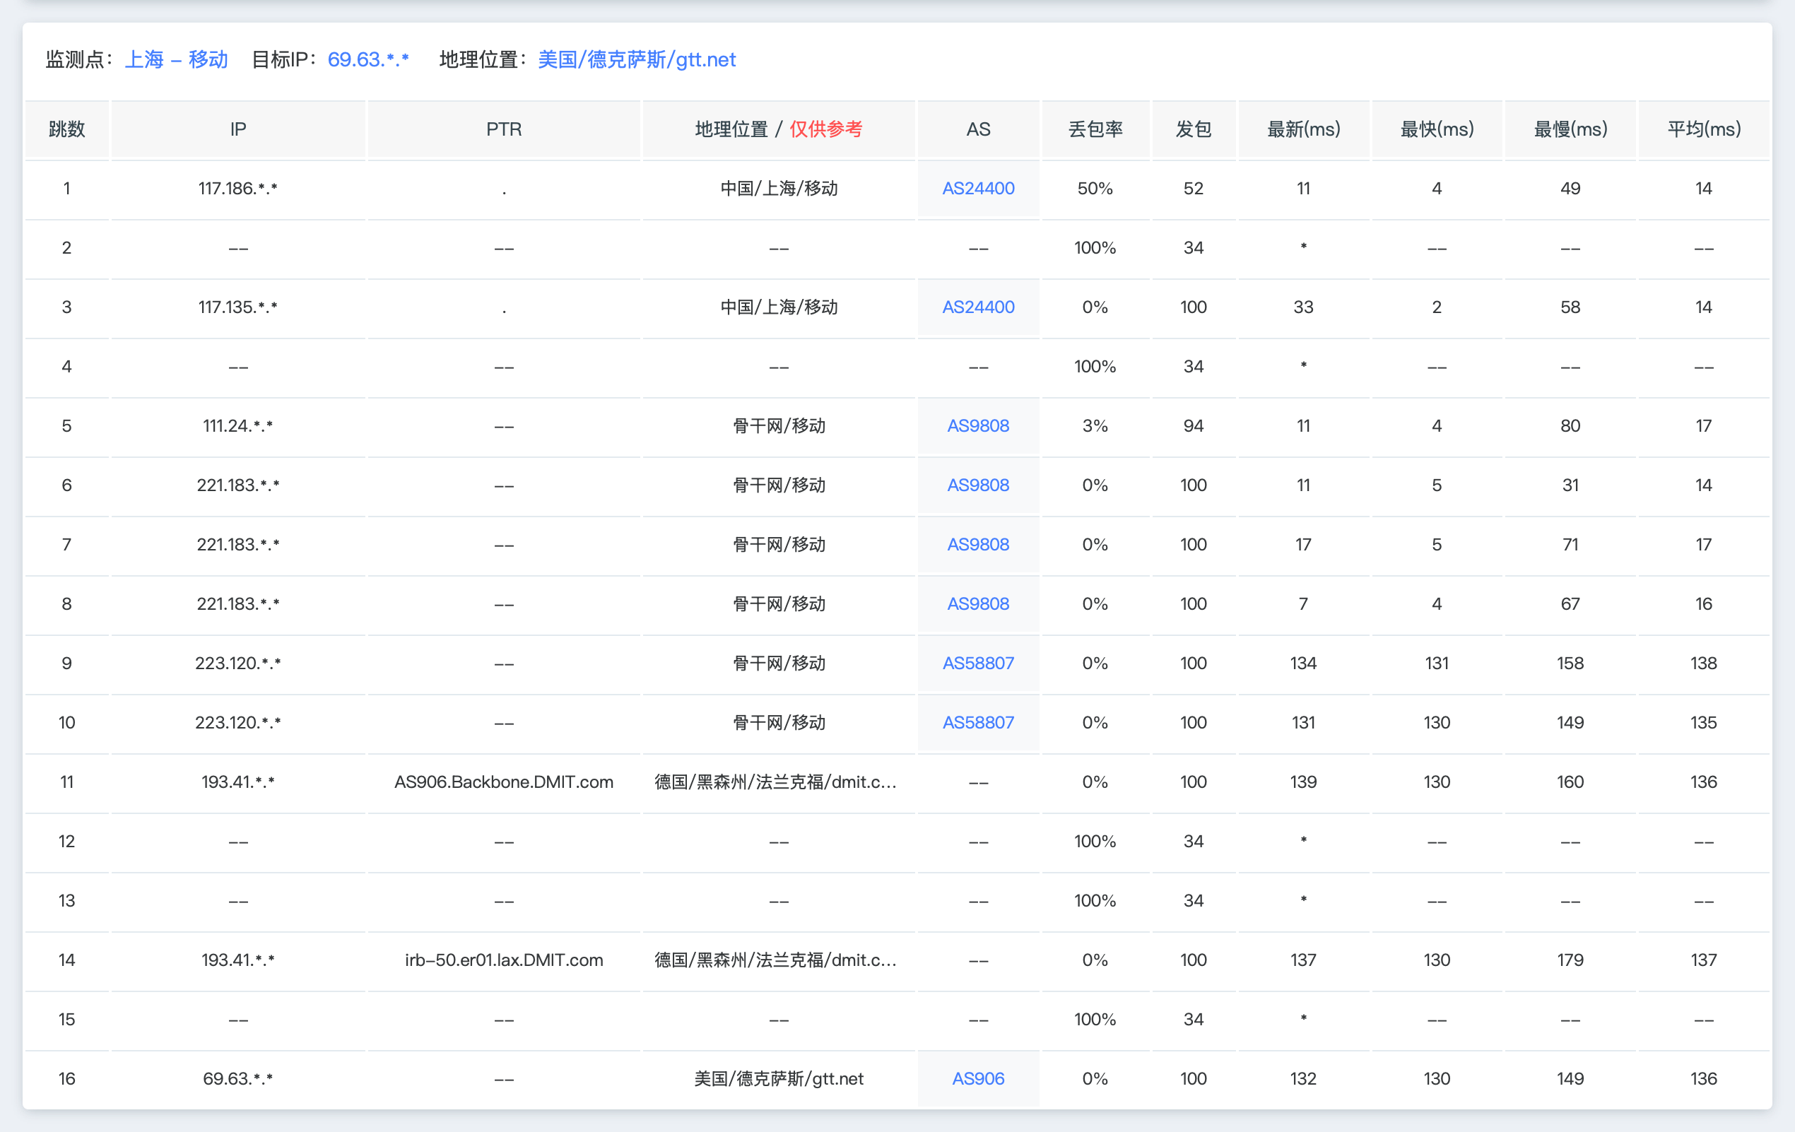Open AS58807 link on hop 9
Image resolution: width=1795 pixels, height=1132 pixels.
(x=977, y=663)
